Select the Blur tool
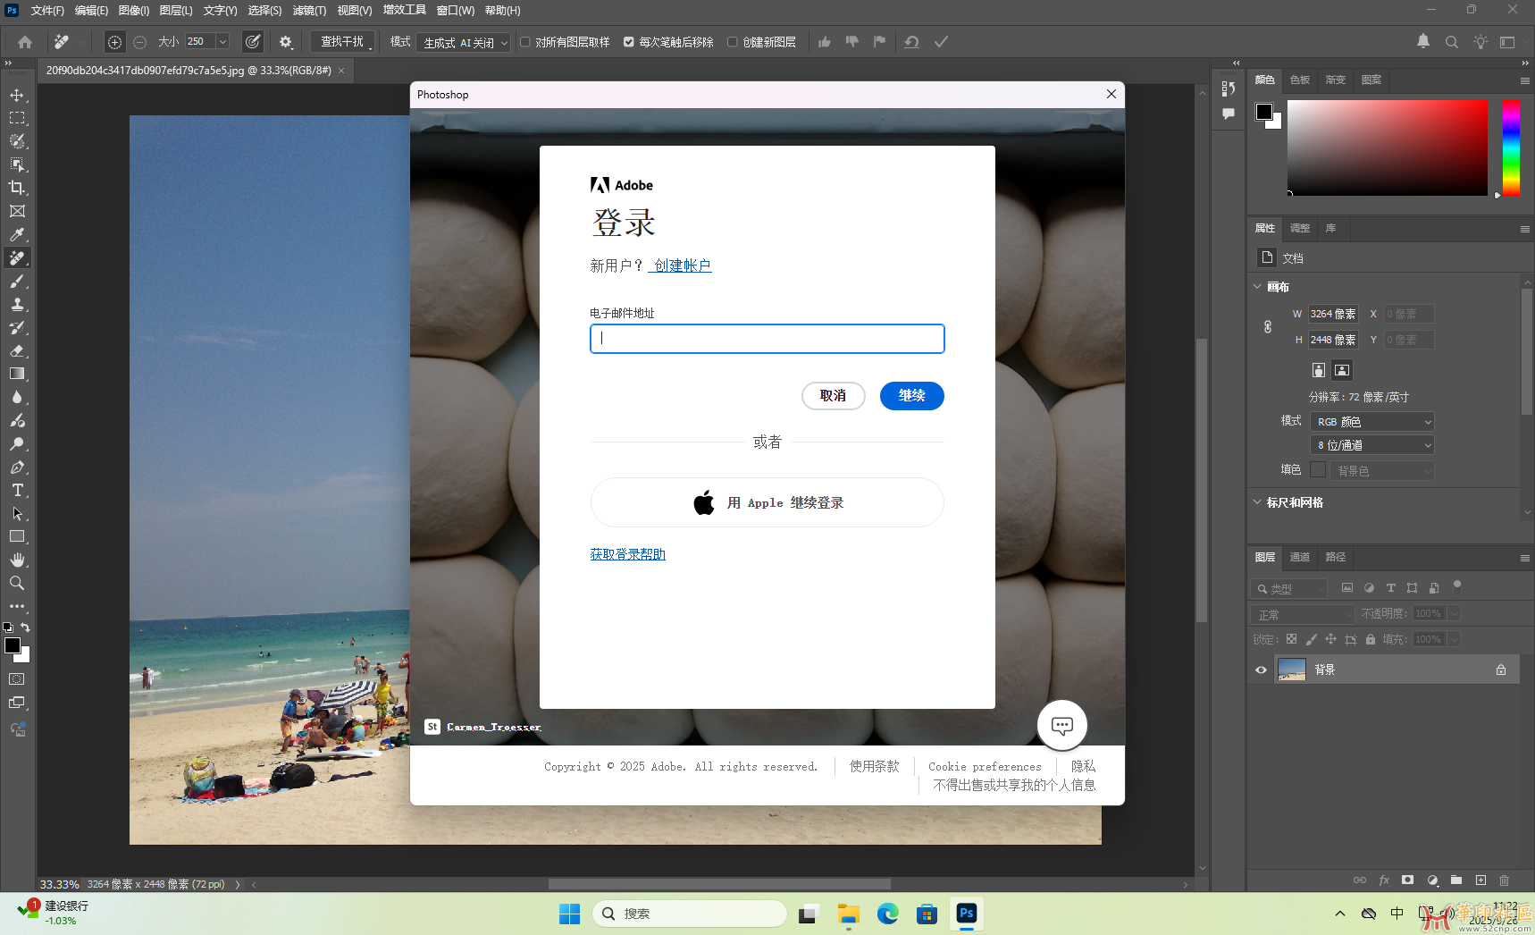This screenshot has height=935, width=1535. pyautogui.click(x=17, y=397)
